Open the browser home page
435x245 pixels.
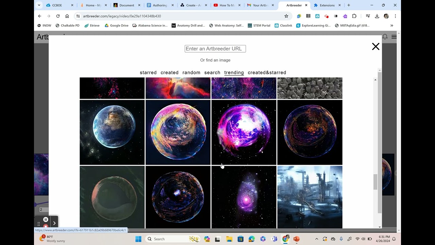click(x=67, y=16)
